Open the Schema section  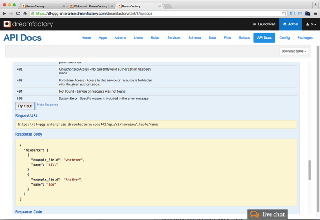(194, 37)
